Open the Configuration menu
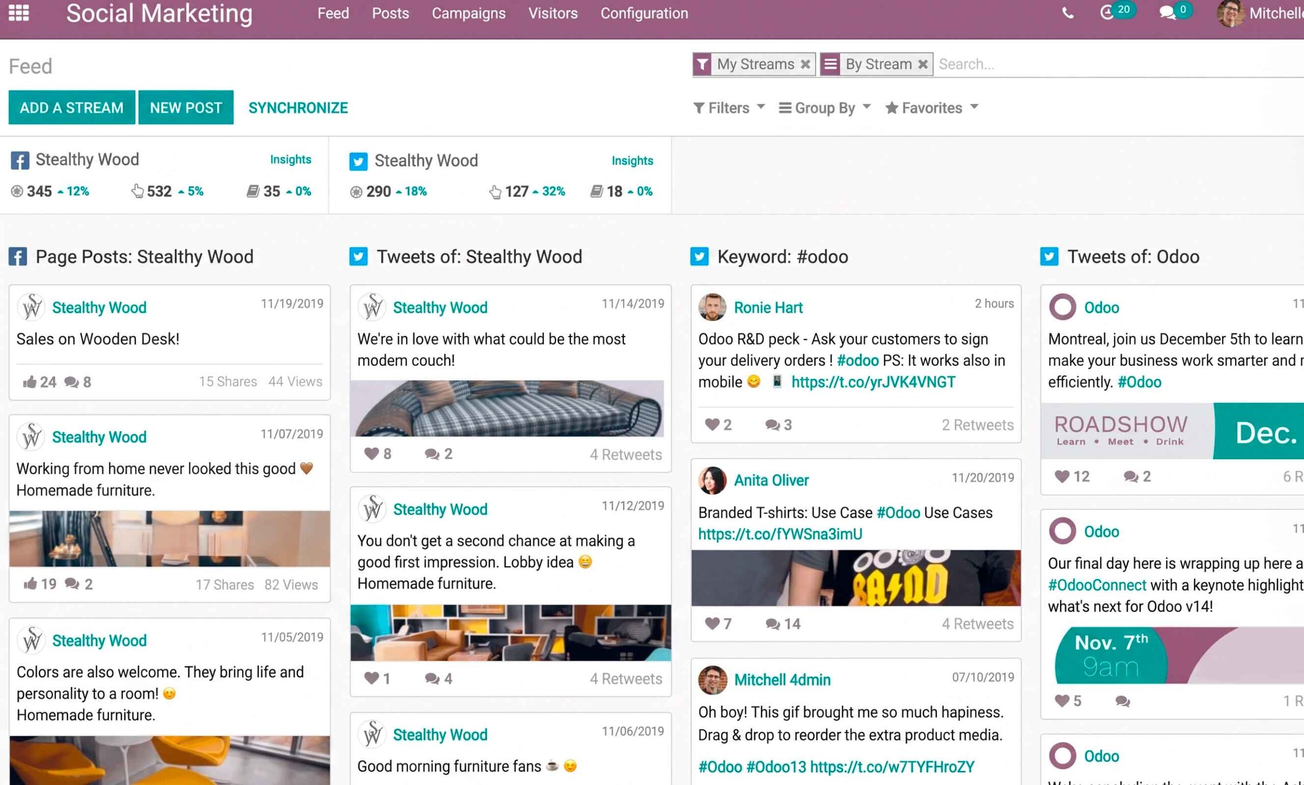Image resolution: width=1304 pixels, height=785 pixels. tap(644, 13)
